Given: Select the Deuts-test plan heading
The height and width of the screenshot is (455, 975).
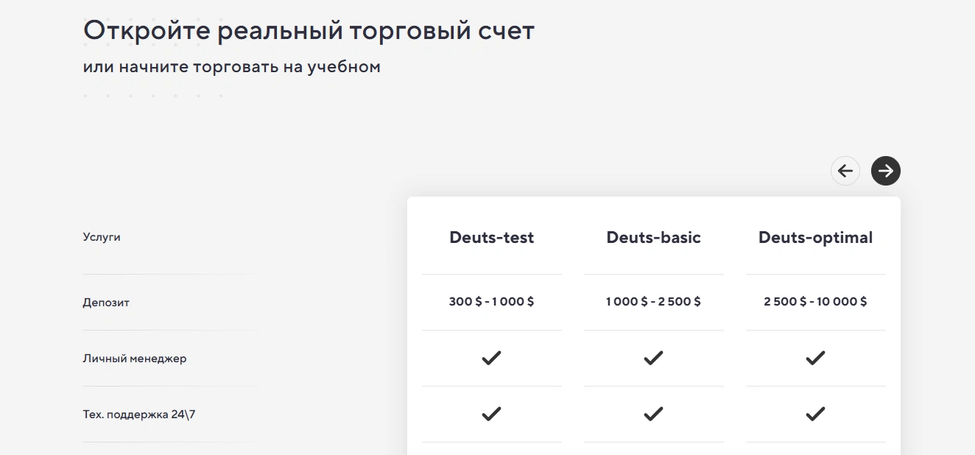Looking at the screenshot, I should (x=492, y=238).
